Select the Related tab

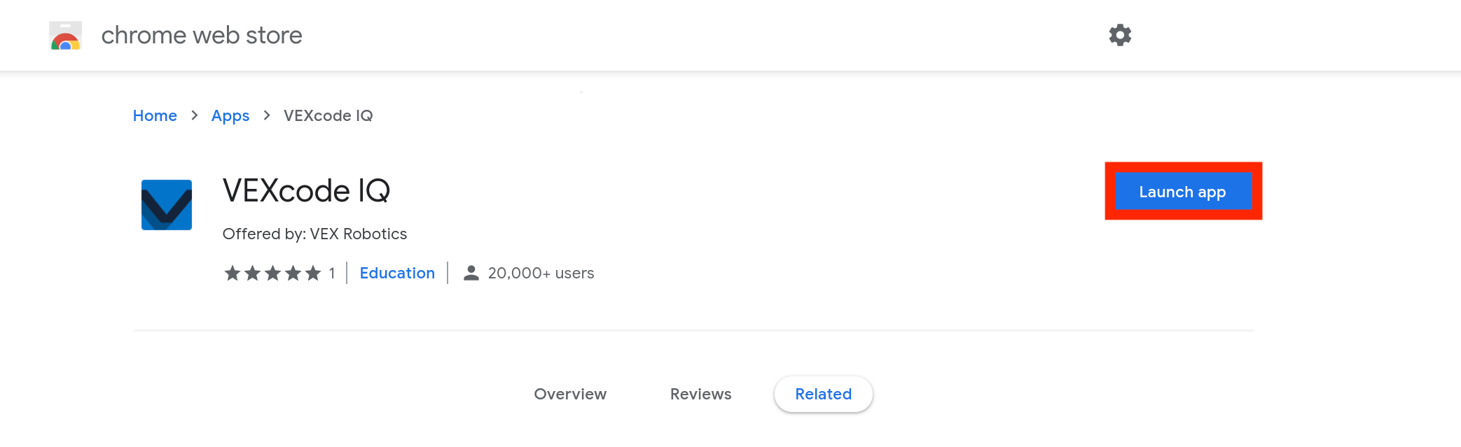(x=823, y=394)
